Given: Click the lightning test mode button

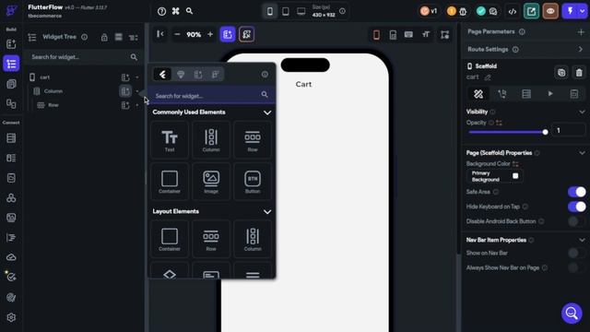Looking at the screenshot, I should (570, 11).
